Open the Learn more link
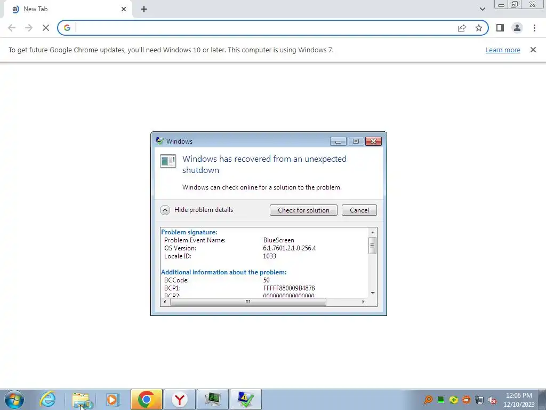 click(503, 50)
